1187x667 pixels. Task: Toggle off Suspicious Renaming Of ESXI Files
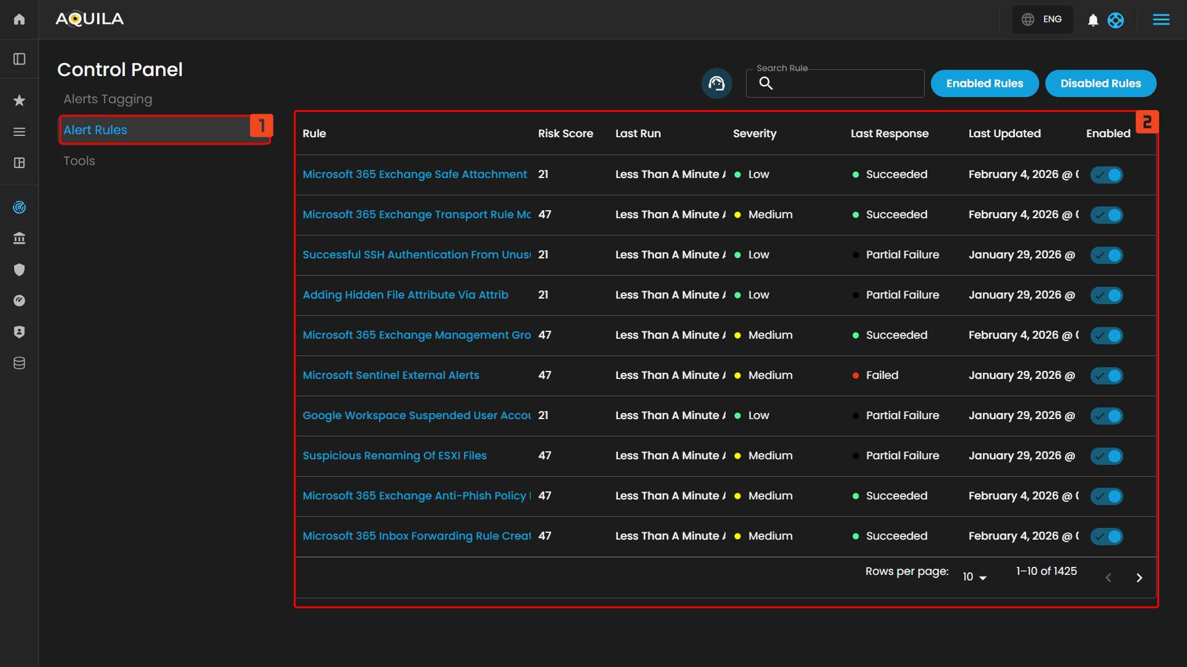pyautogui.click(x=1107, y=456)
